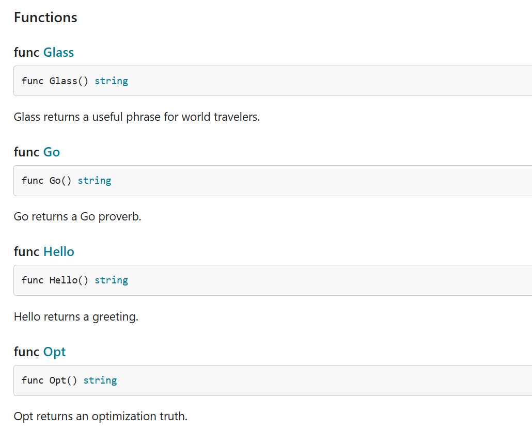Click the "Go returns a Go proverb" text
Image resolution: width=532 pixels, height=429 pixels.
click(77, 216)
